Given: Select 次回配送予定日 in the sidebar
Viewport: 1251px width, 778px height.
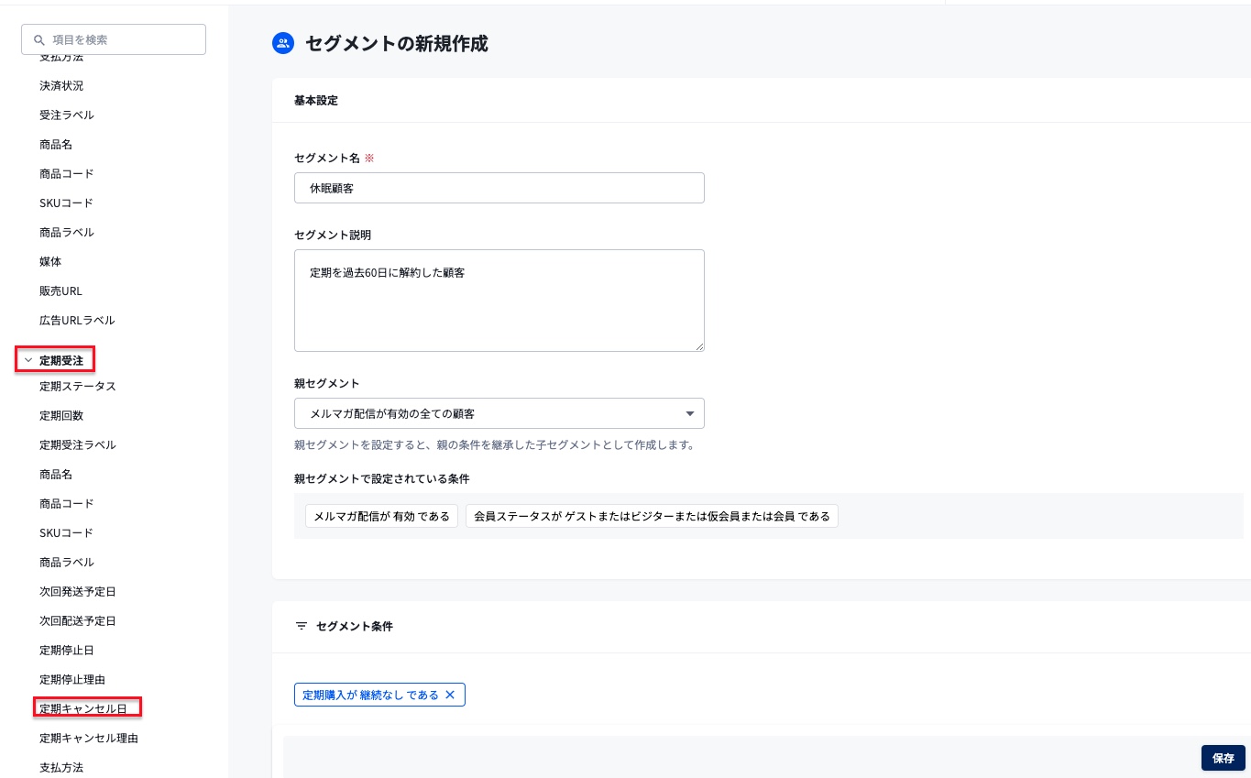Looking at the screenshot, I should [78, 621].
